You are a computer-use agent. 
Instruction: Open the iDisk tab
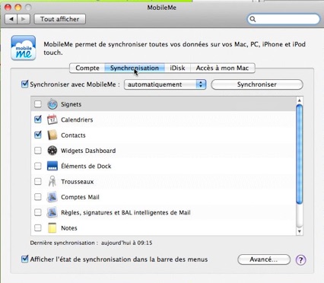coord(177,68)
